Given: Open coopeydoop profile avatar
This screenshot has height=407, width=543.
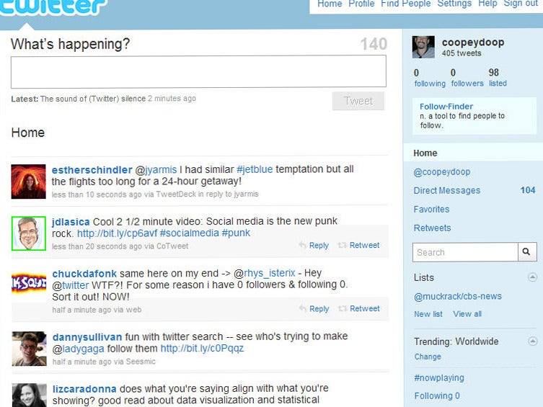Looking at the screenshot, I should click(x=423, y=47).
